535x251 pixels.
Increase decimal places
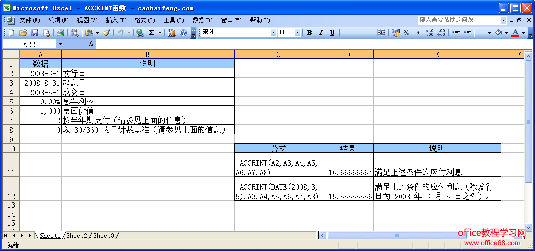(430, 33)
